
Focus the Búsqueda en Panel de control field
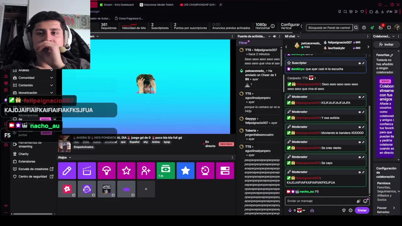click(x=329, y=28)
